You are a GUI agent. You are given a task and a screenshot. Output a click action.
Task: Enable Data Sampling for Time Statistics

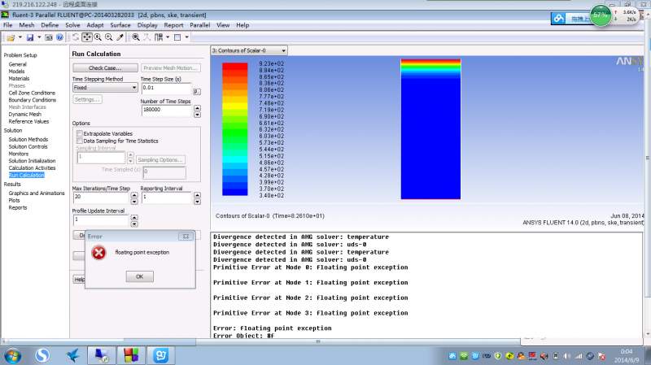[x=79, y=141]
